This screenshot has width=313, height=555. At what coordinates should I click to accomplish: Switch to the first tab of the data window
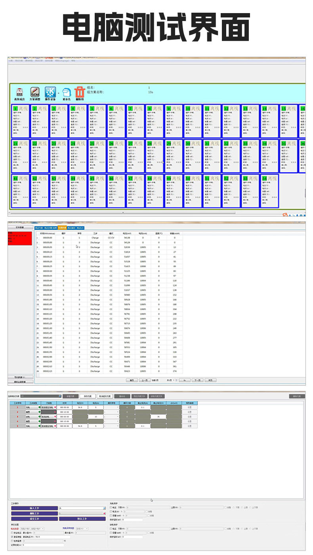click(39, 228)
